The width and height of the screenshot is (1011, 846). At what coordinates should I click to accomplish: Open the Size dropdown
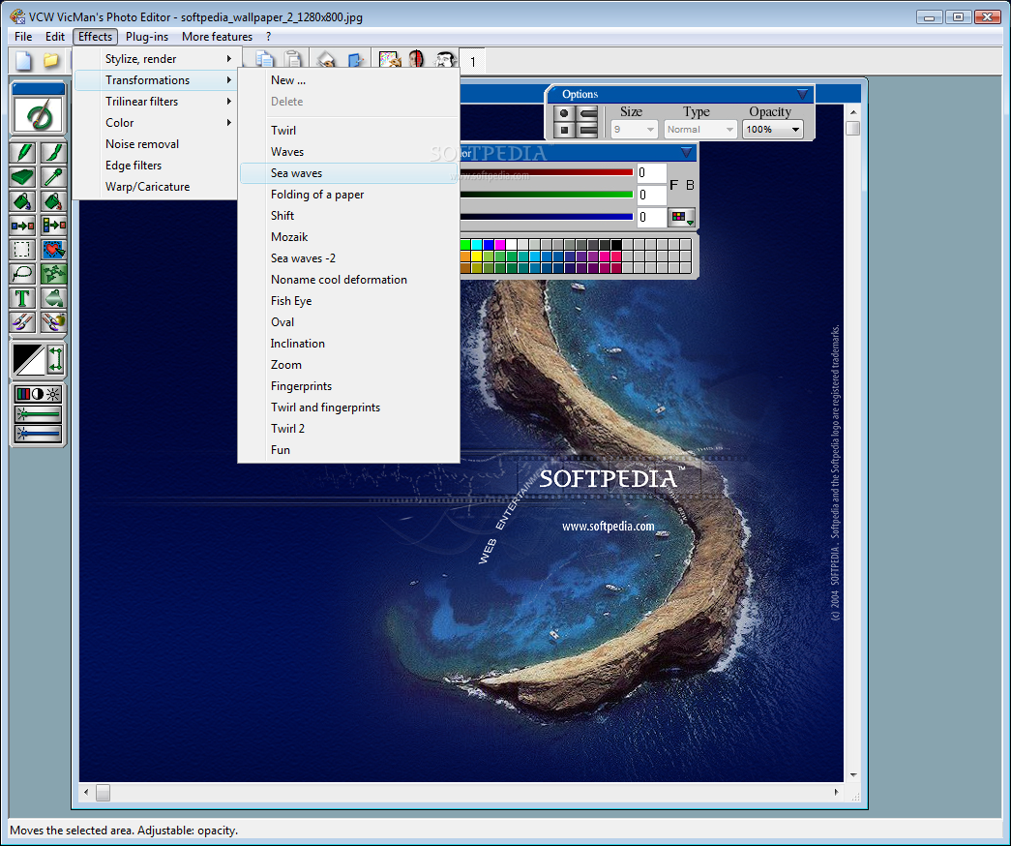(634, 130)
